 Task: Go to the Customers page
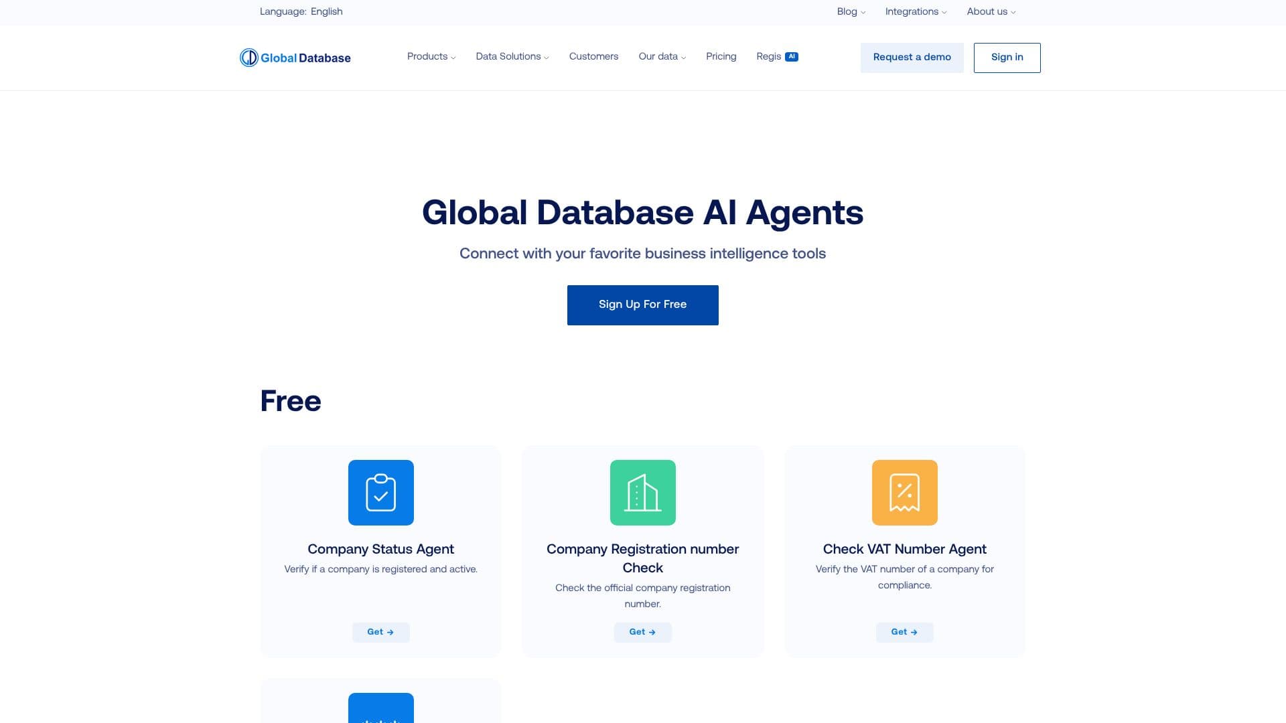pyautogui.click(x=593, y=57)
